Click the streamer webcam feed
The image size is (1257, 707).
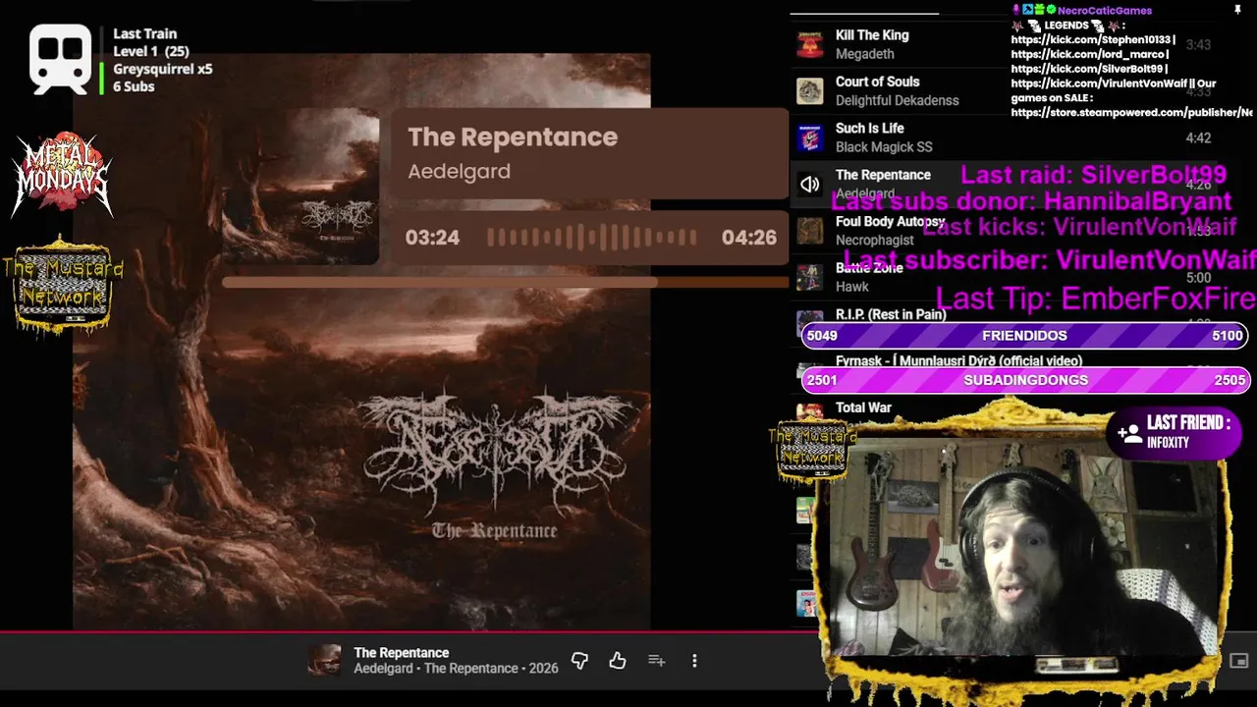point(1021,545)
